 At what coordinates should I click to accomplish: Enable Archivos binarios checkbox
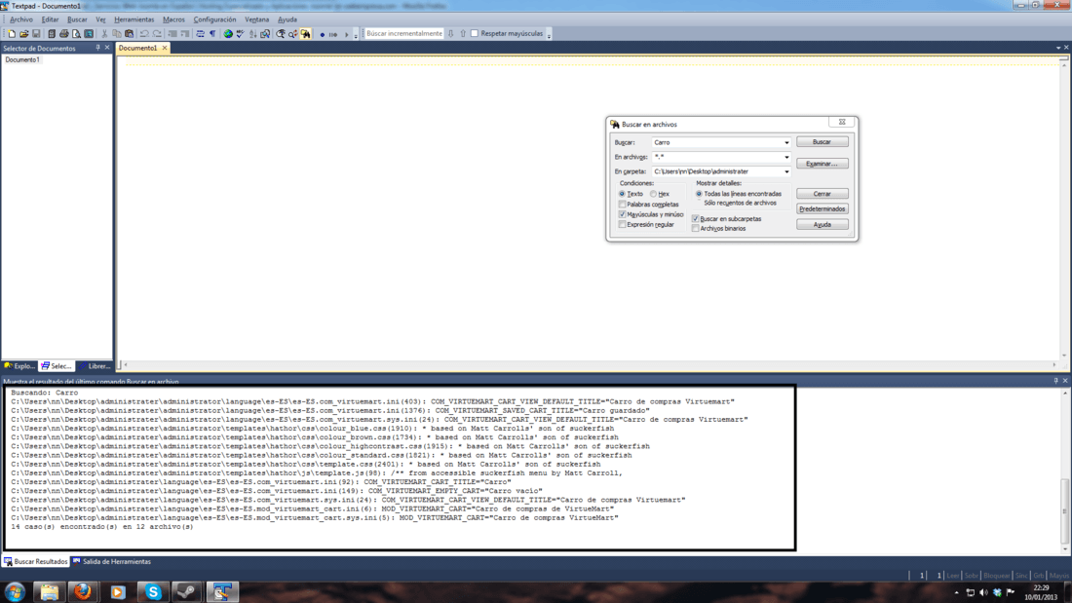point(695,228)
